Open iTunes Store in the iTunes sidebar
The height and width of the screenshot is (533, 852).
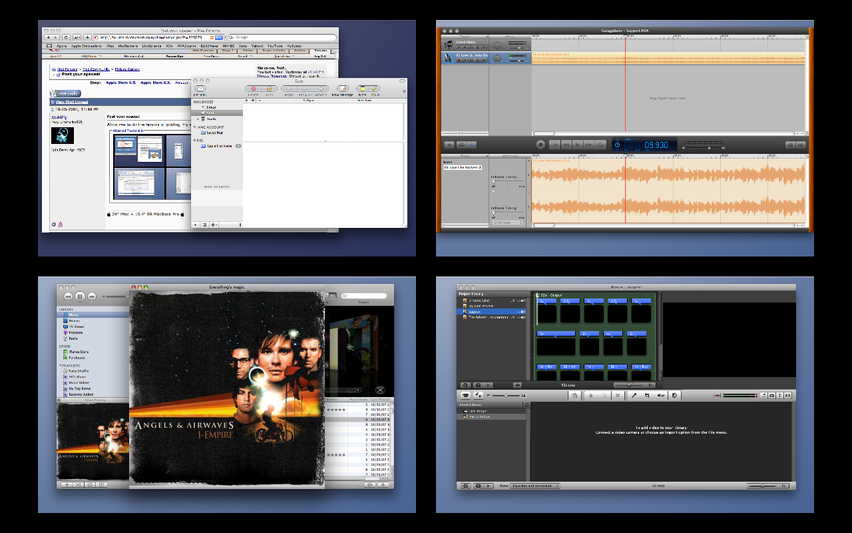tap(77, 352)
